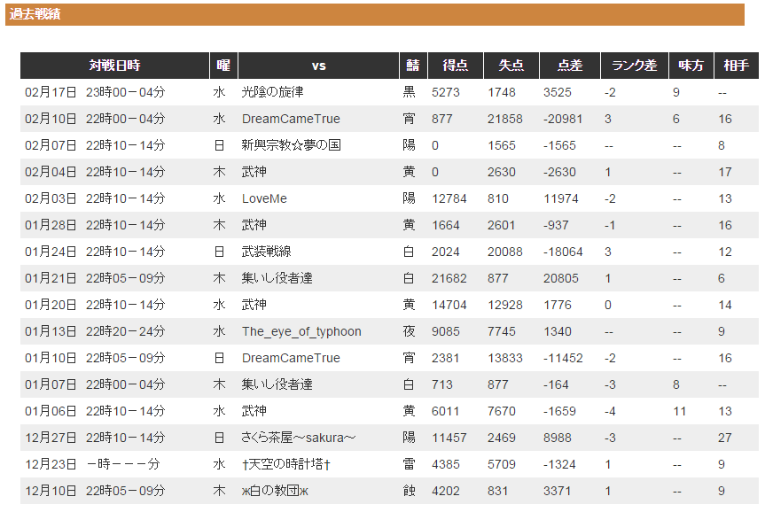Click the date 02月17日 23時00－04分
The width and height of the screenshot is (765, 512).
(95, 92)
